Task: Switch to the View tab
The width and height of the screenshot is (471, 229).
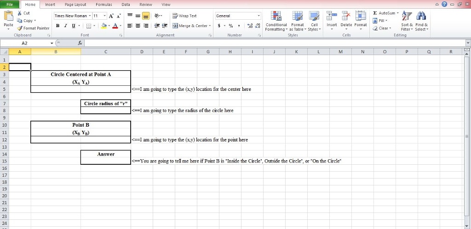Action: point(166,5)
